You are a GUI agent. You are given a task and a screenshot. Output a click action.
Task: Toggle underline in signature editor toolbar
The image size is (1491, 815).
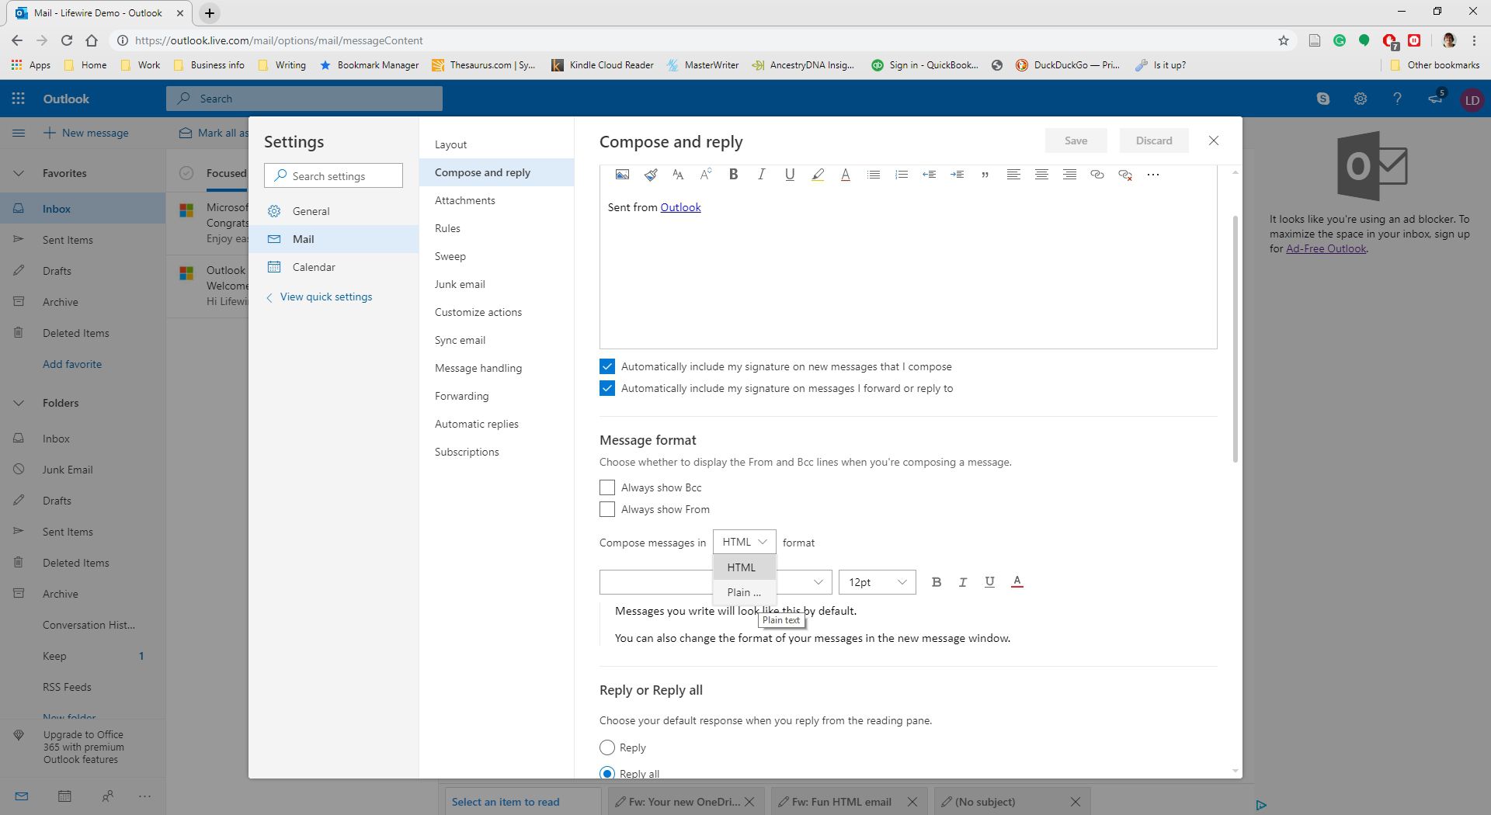pyautogui.click(x=789, y=175)
